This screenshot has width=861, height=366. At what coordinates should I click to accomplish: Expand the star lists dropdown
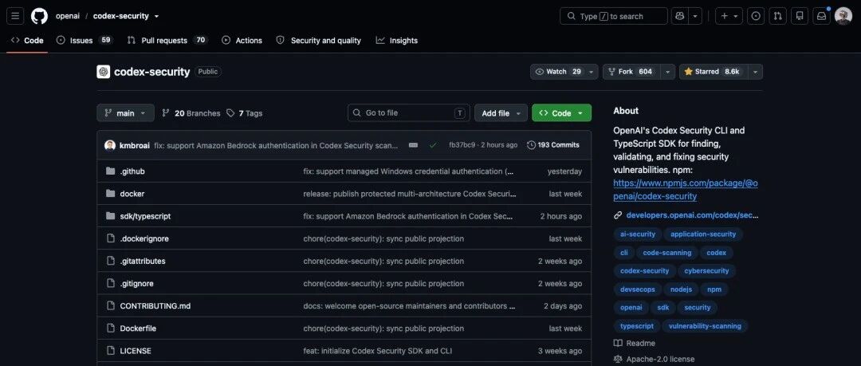tap(755, 72)
